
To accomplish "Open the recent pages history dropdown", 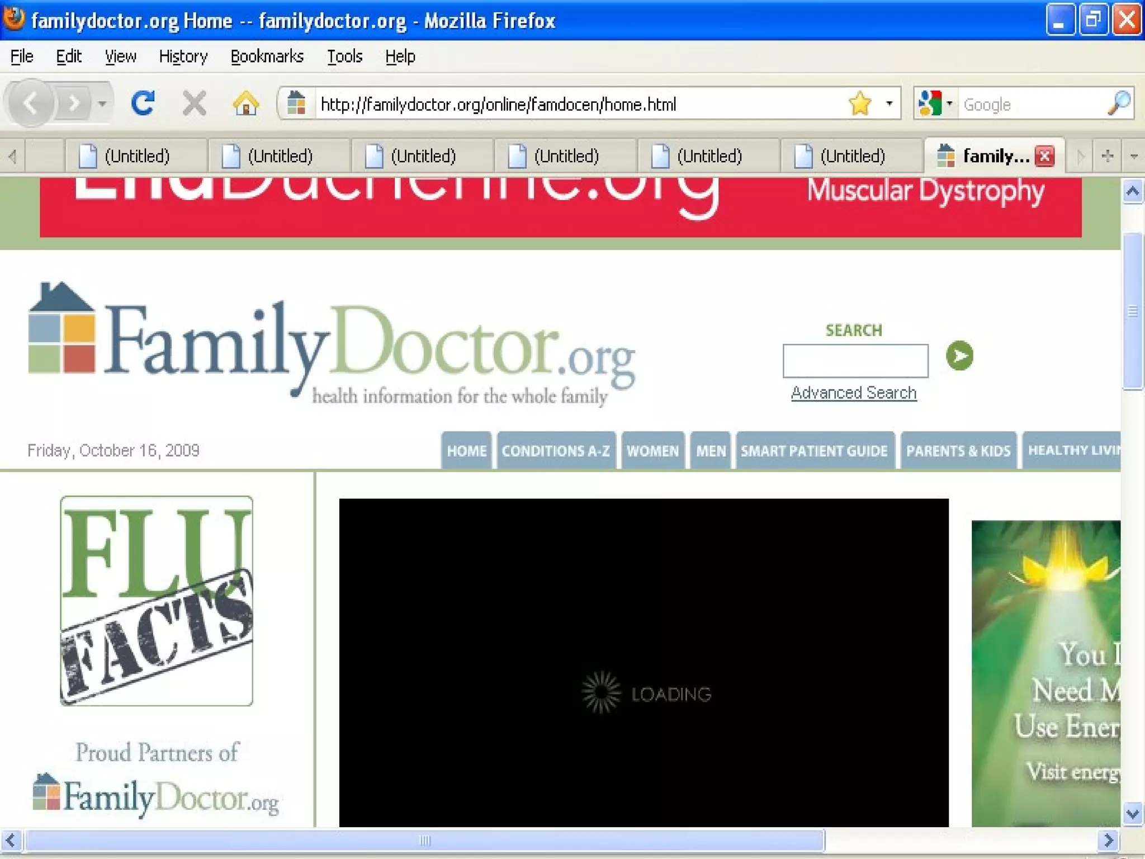I will point(102,103).
